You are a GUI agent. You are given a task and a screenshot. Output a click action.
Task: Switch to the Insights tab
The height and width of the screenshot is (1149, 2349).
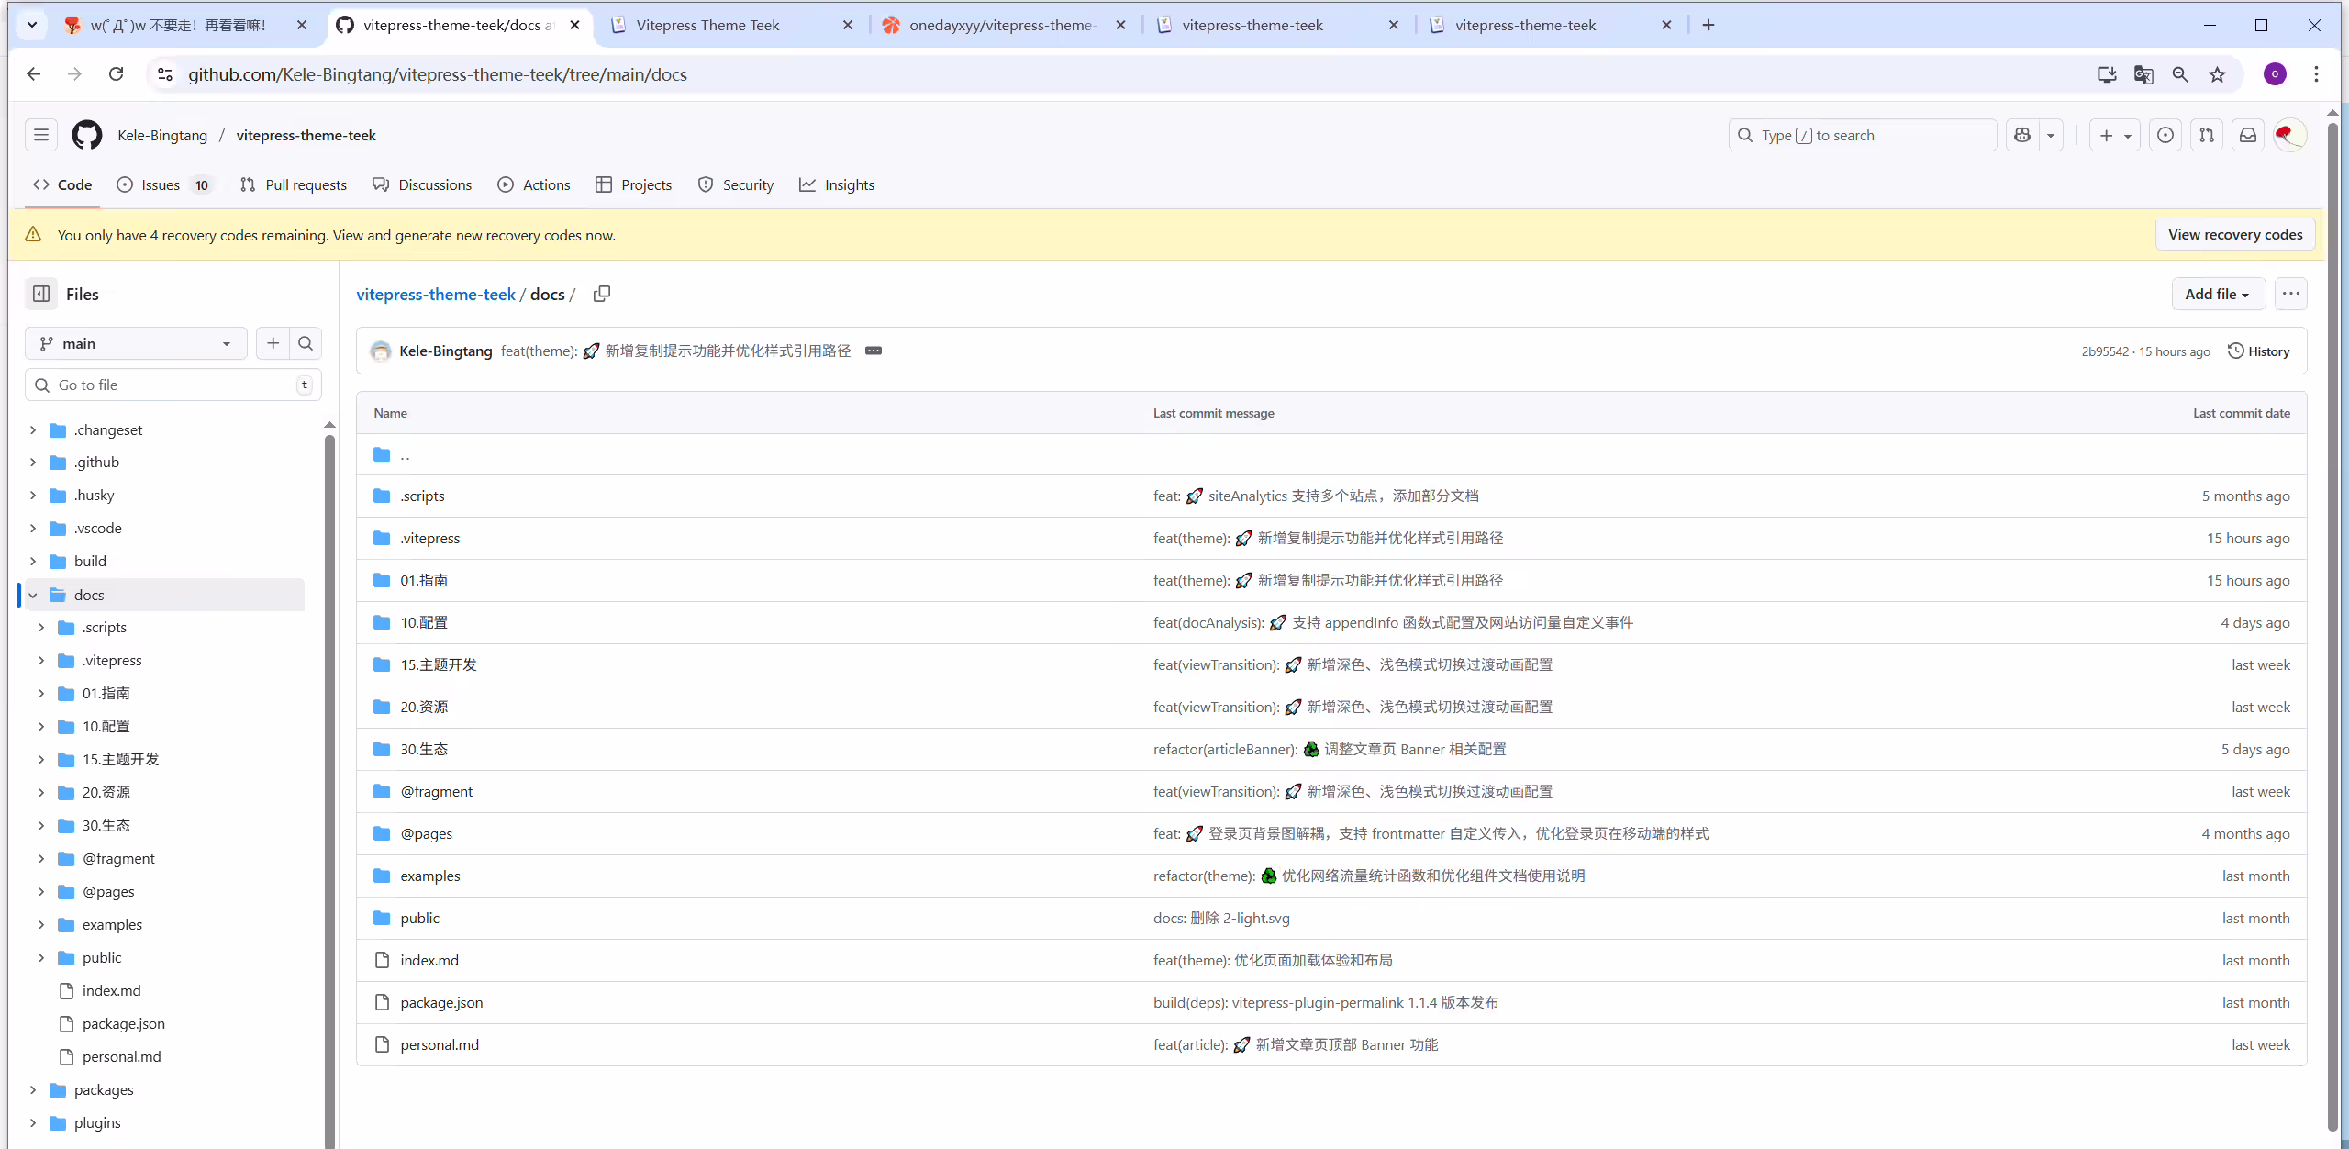pyautogui.click(x=837, y=184)
